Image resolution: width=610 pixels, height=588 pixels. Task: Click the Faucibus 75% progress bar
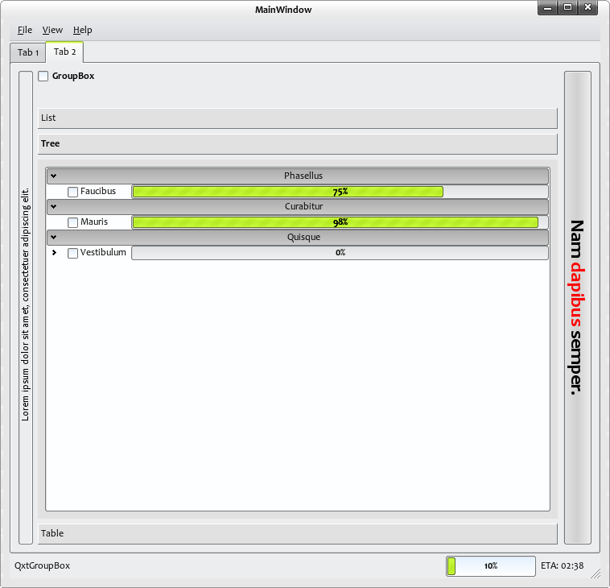click(x=340, y=192)
